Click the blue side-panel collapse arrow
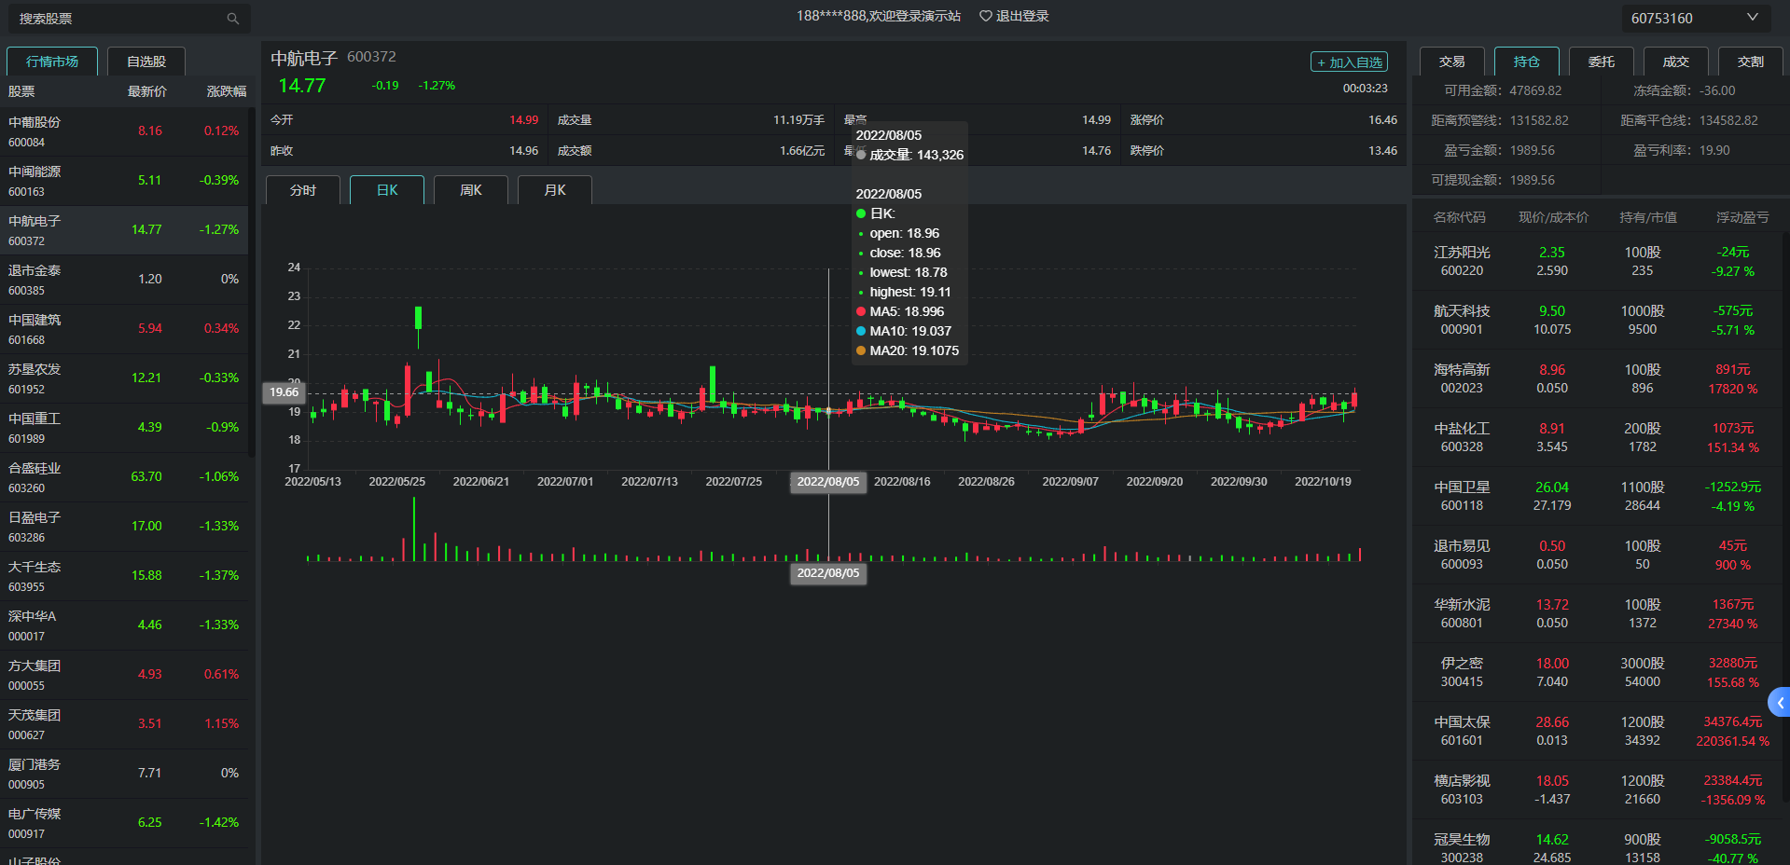The width and height of the screenshot is (1790, 865). click(1780, 703)
